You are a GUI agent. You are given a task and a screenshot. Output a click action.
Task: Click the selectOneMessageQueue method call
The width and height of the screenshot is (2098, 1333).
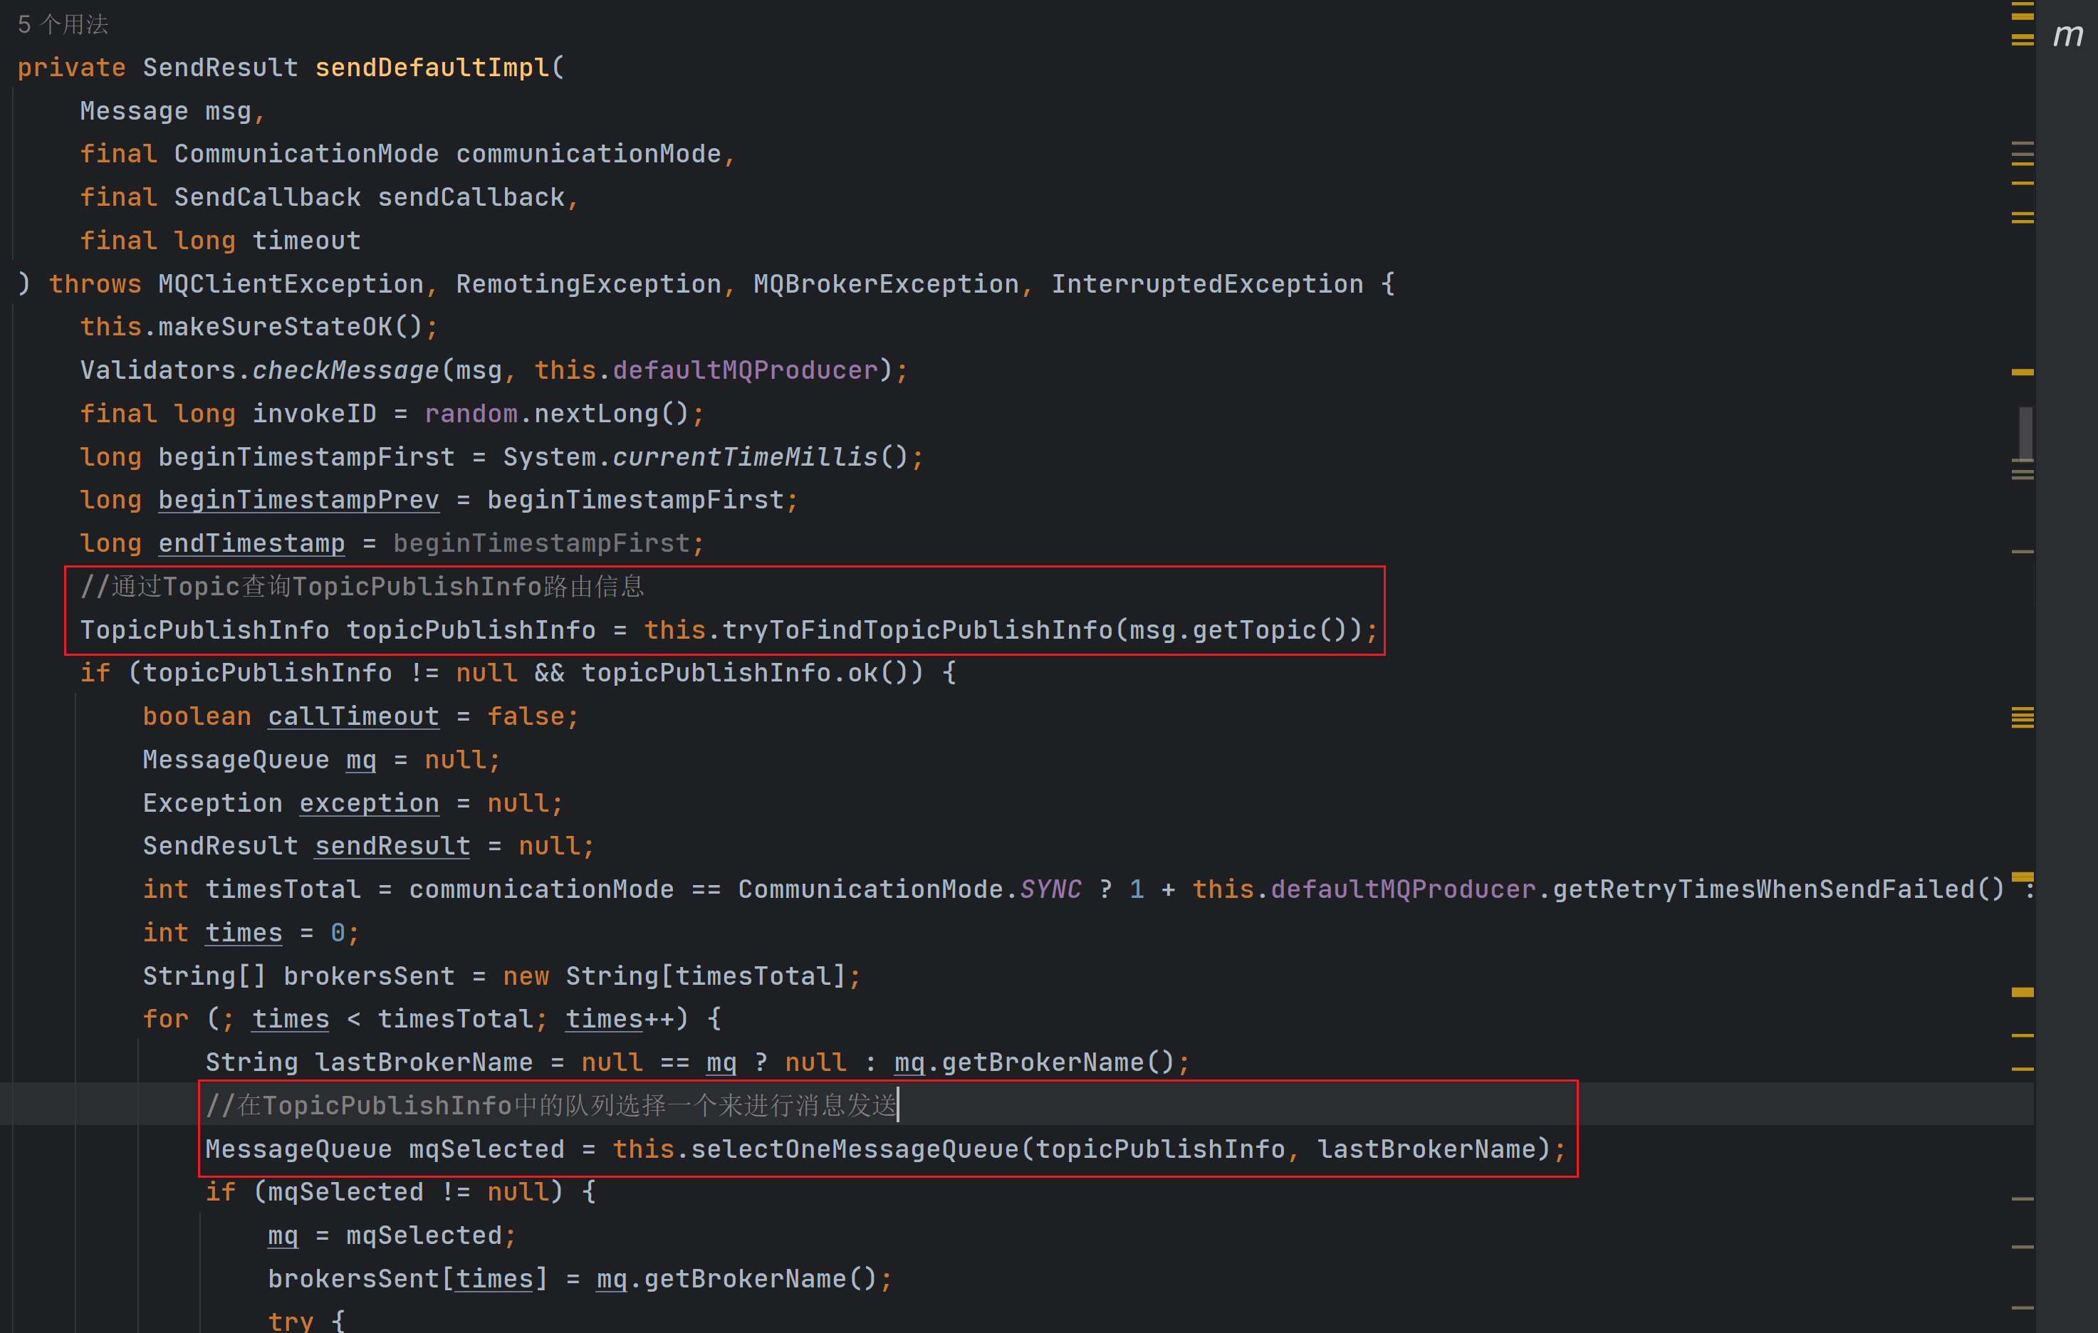pos(854,1149)
